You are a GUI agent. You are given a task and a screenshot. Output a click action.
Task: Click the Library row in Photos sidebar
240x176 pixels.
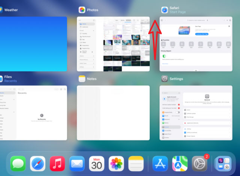[x=87, y=24]
